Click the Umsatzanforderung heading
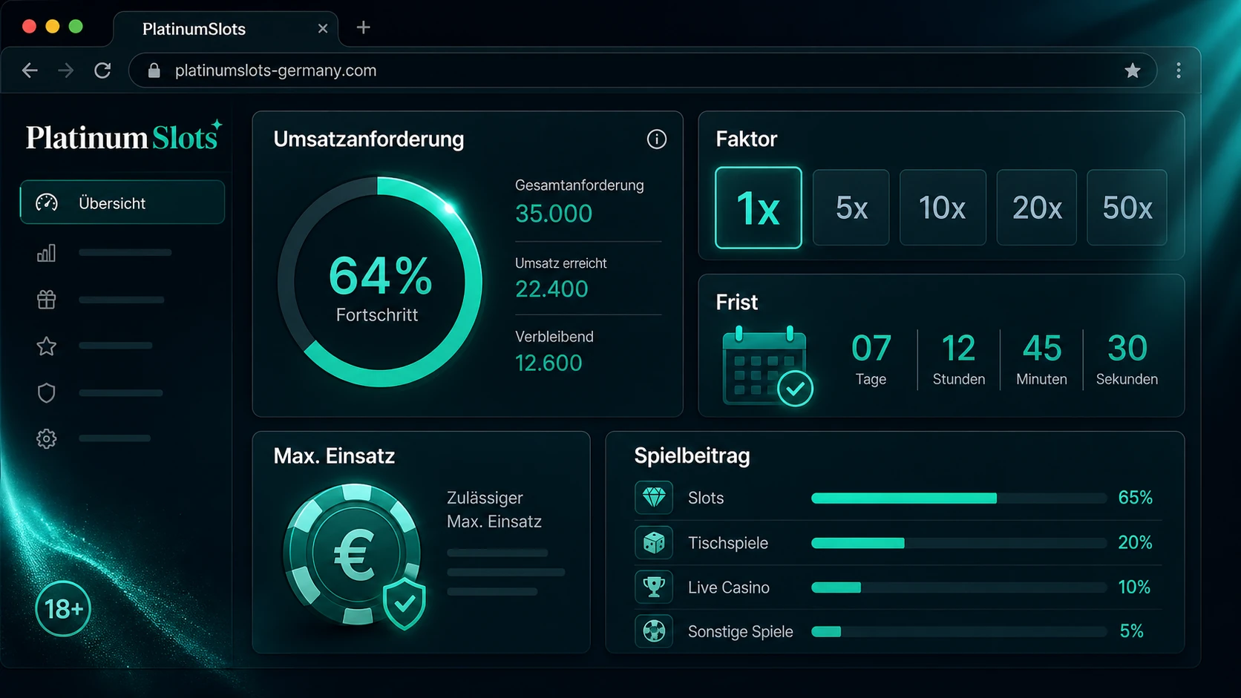Viewport: 1241px width, 698px height. tap(368, 139)
